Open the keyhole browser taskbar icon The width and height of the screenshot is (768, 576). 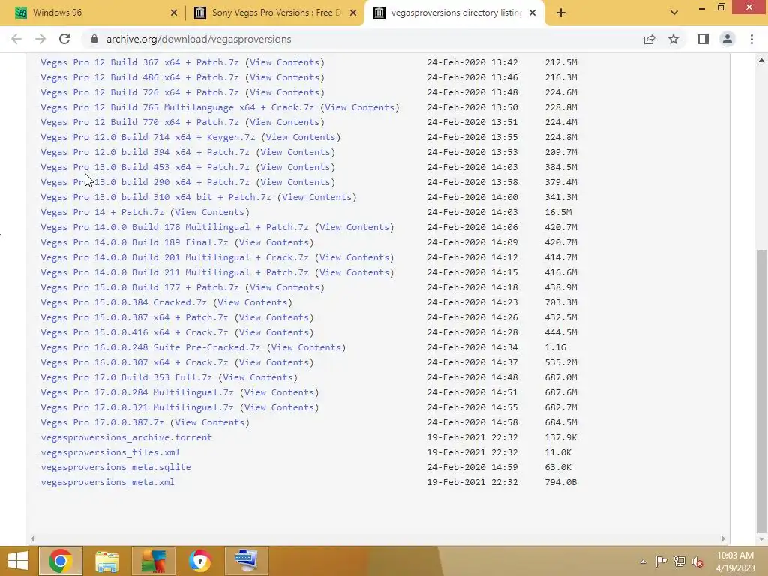pos(199,561)
